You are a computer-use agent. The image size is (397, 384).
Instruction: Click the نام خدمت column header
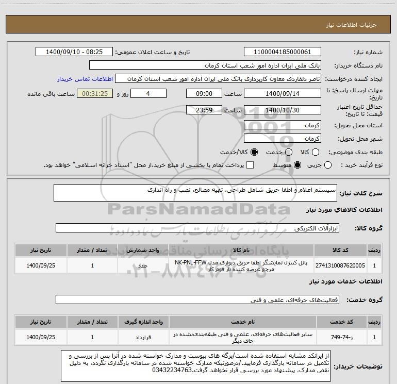pyautogui.click(x=242, y=322)
